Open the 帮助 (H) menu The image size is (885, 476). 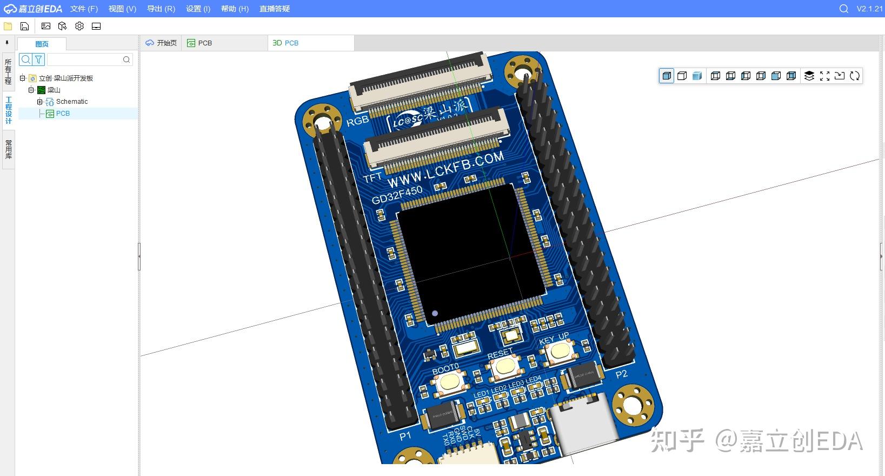tap(235, 9)
